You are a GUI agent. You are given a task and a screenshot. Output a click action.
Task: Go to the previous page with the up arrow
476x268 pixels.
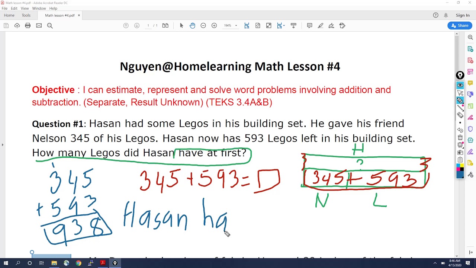126,26
